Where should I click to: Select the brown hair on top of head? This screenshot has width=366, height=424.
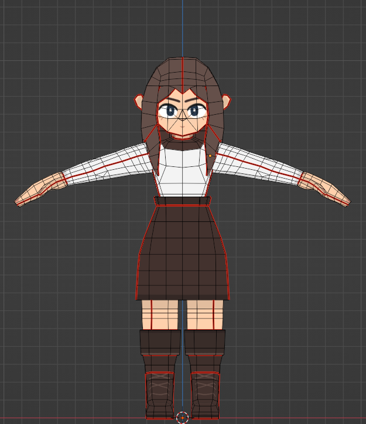[x=183, y=74]
